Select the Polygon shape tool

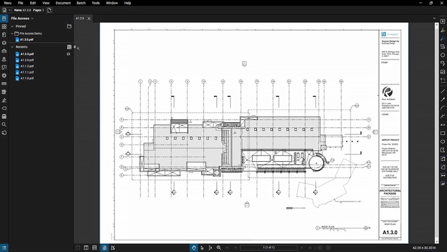(x=443, y=150)
